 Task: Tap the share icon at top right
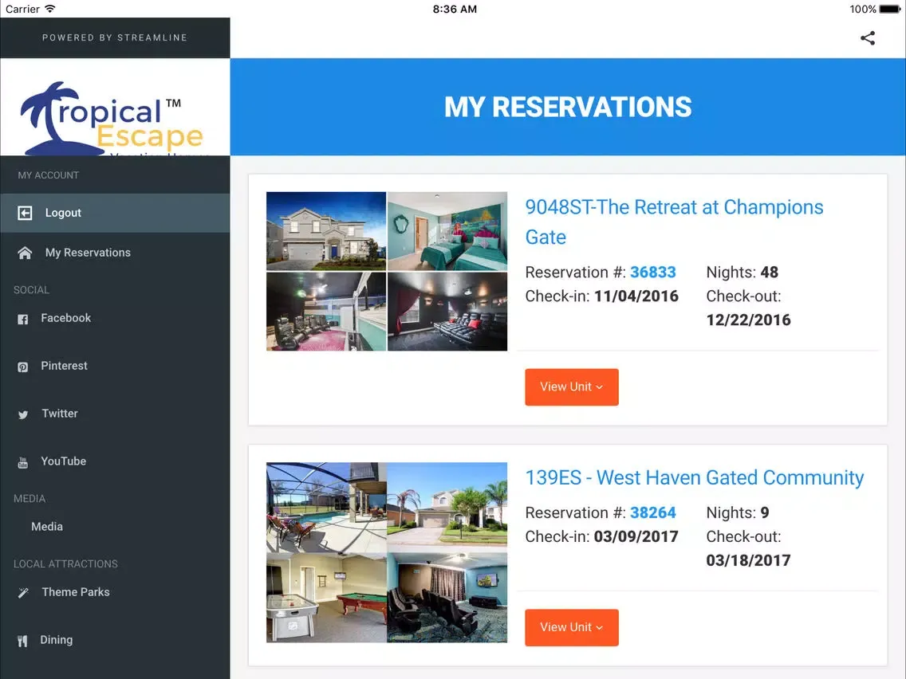(x=867, y=38)
